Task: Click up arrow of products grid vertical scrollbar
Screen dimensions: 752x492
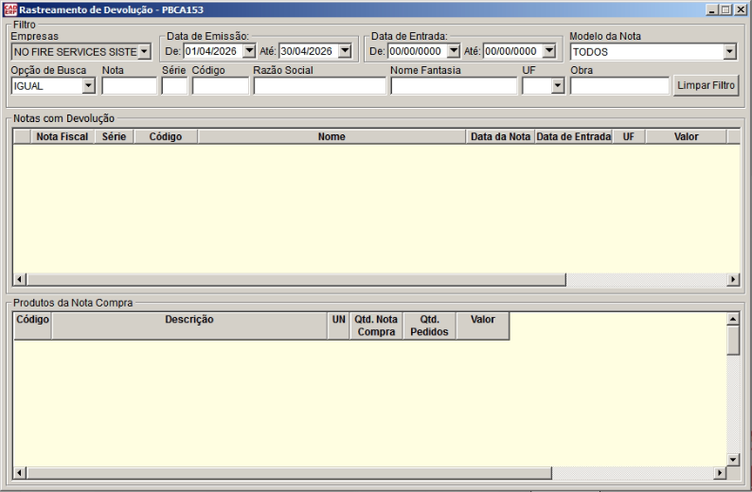Action: (733, 319)
